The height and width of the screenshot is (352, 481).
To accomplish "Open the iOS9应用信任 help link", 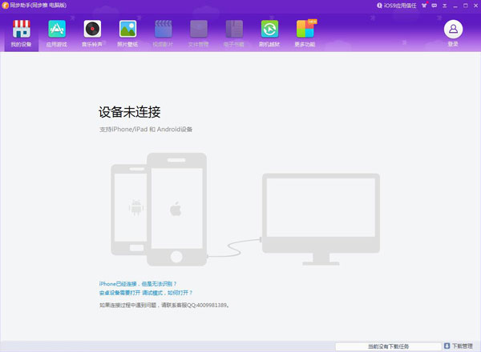I will 397,6.
